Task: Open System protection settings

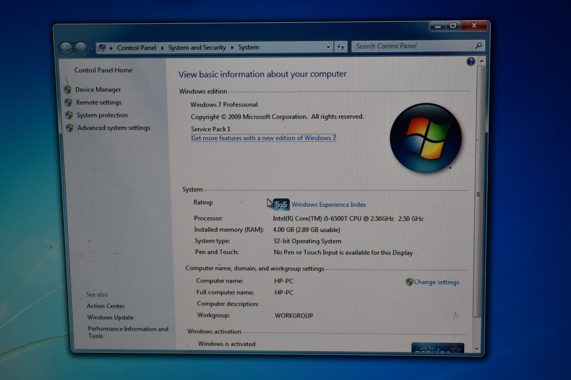Action: point(102,115)
